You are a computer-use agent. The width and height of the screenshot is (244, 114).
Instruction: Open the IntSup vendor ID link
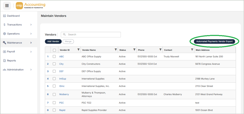[63, 79]
